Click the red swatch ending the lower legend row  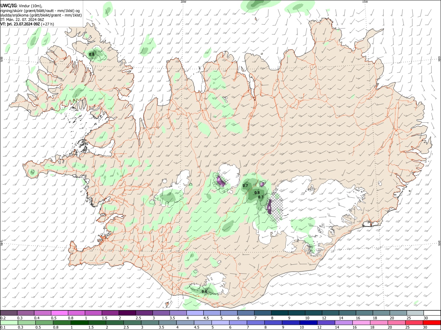pos(431,323)
